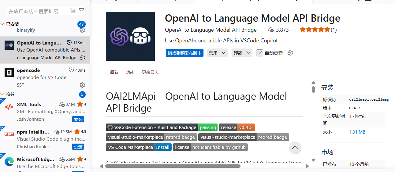
Task: Open manage gear for opencode extension
Action: pos(82,85)
